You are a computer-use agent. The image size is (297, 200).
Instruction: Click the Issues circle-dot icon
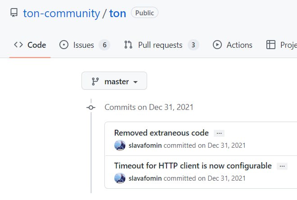[x=64, y=45]
